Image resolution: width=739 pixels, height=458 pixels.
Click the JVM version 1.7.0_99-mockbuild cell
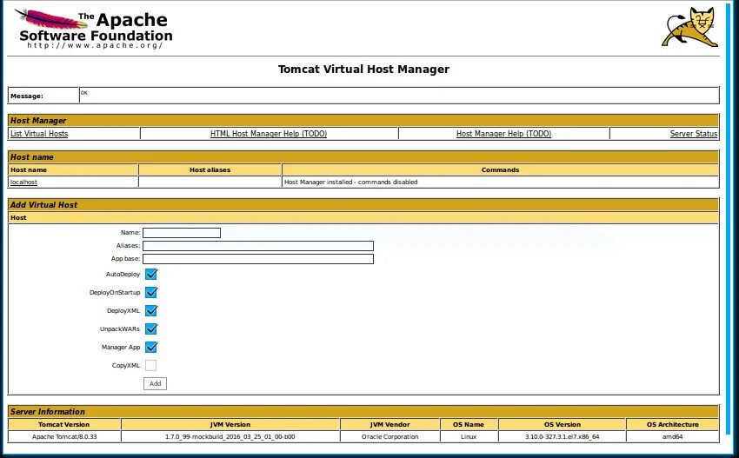pyautogui.click(x=230, y=437)
